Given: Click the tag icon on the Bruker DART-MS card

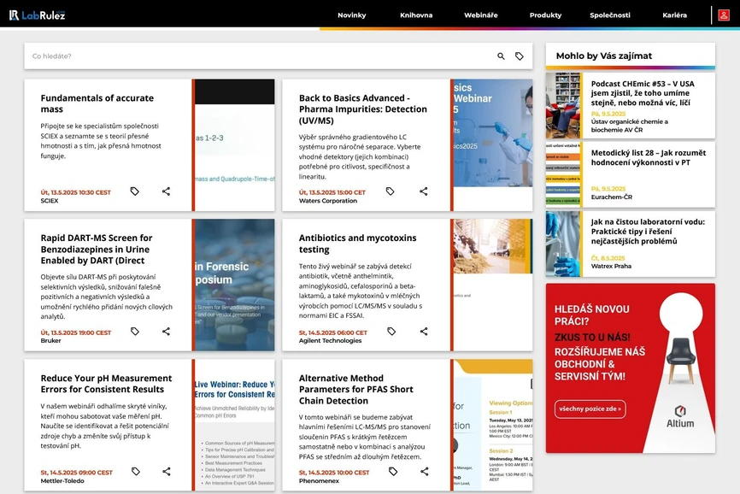Looking at the screenshot, I should tap(134, 332).
